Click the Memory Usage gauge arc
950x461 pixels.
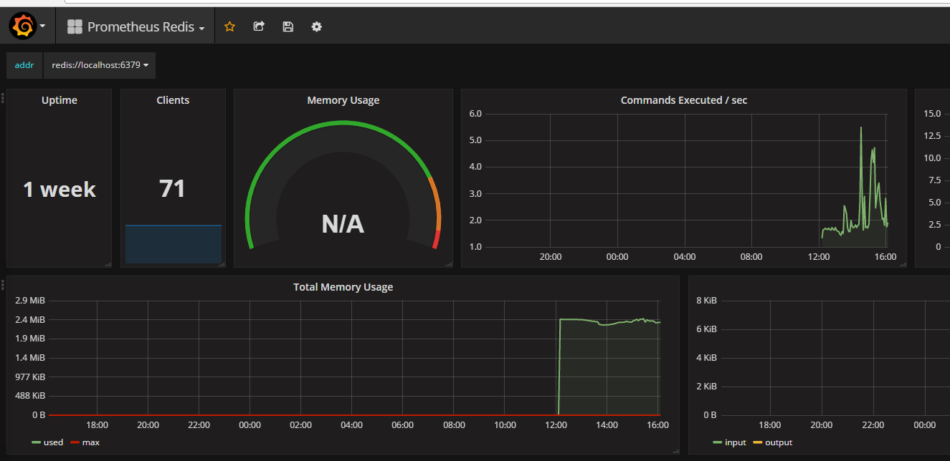(343, 123)
